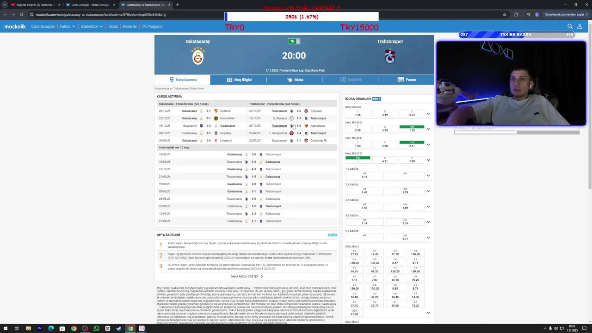Open TV Programı nav menu item

tap(152, 26)
